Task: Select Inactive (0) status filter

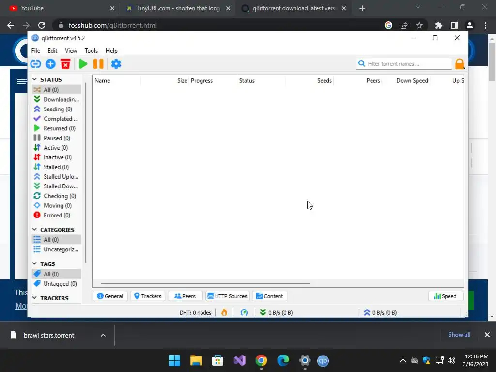Action: pos(56,157)
